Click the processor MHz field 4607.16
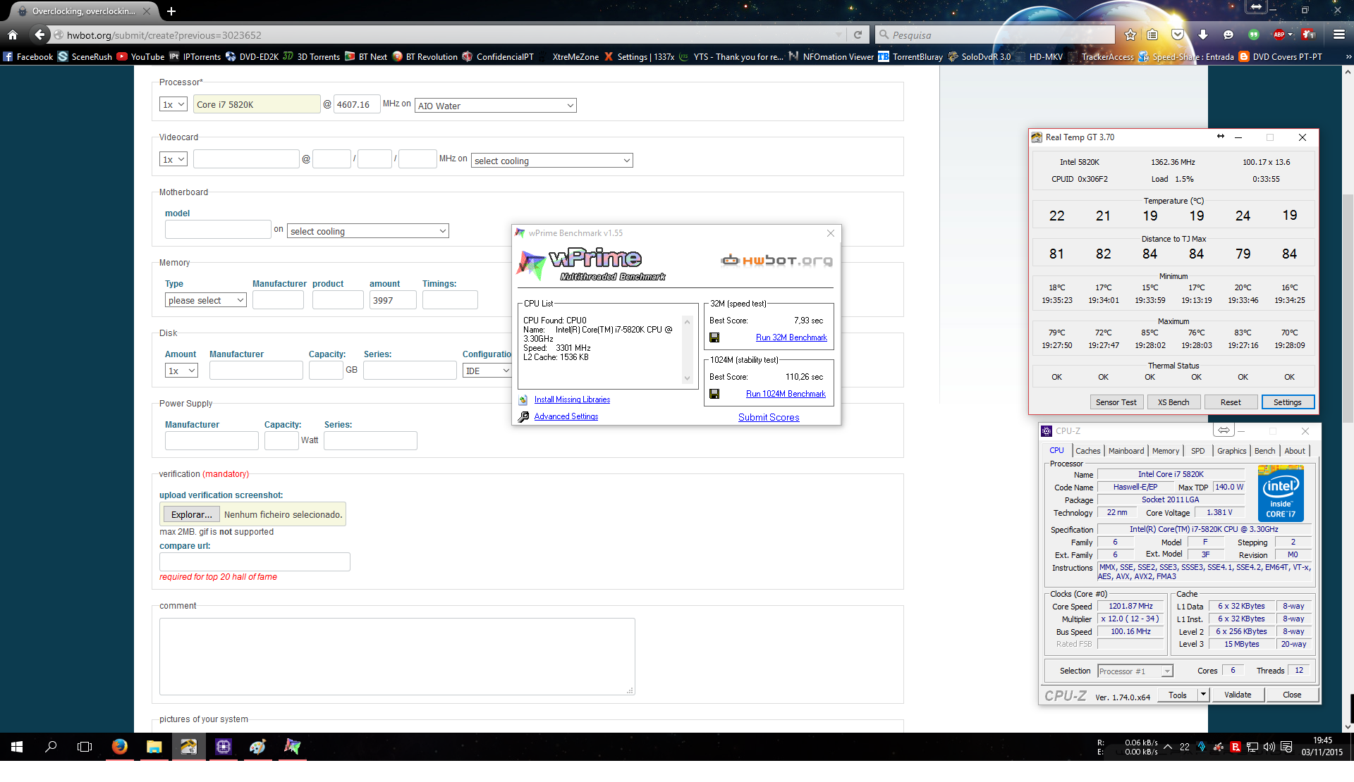1354x782 pixels. 356,104
